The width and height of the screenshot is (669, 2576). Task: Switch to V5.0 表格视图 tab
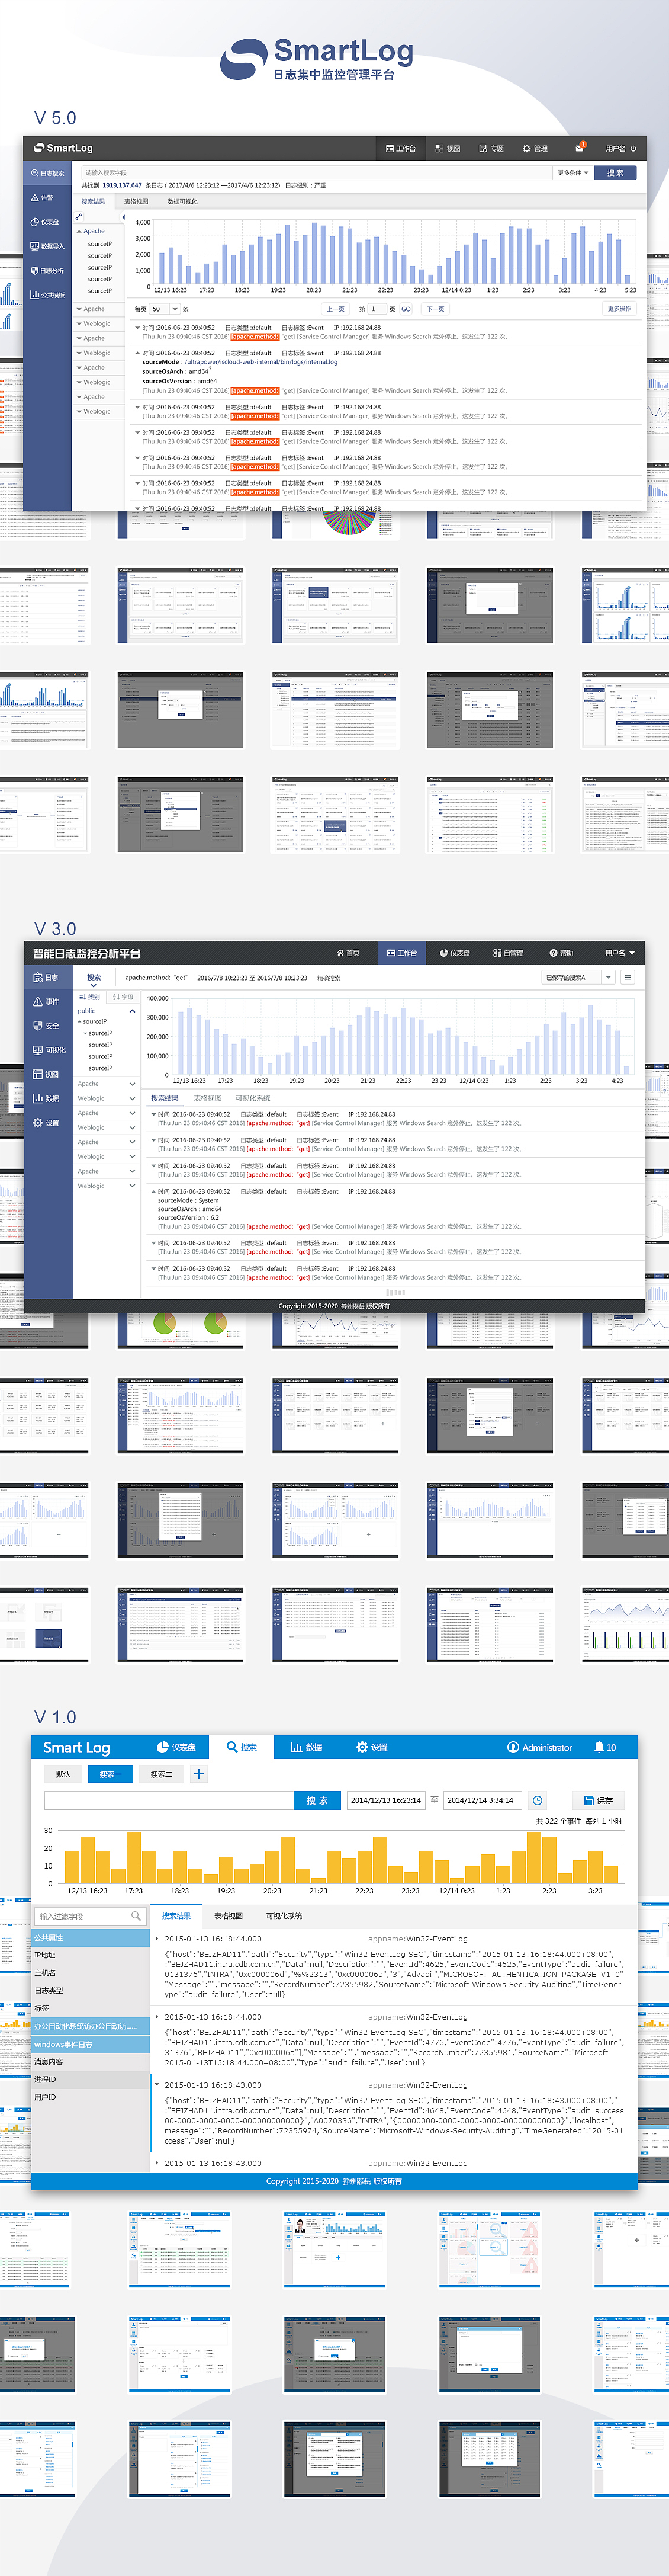pos(136,202)
